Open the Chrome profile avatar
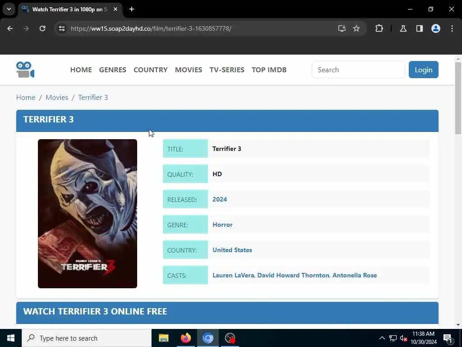Image resolution: width=462 pixels, height=347 pixels. [x=436, y=28]
